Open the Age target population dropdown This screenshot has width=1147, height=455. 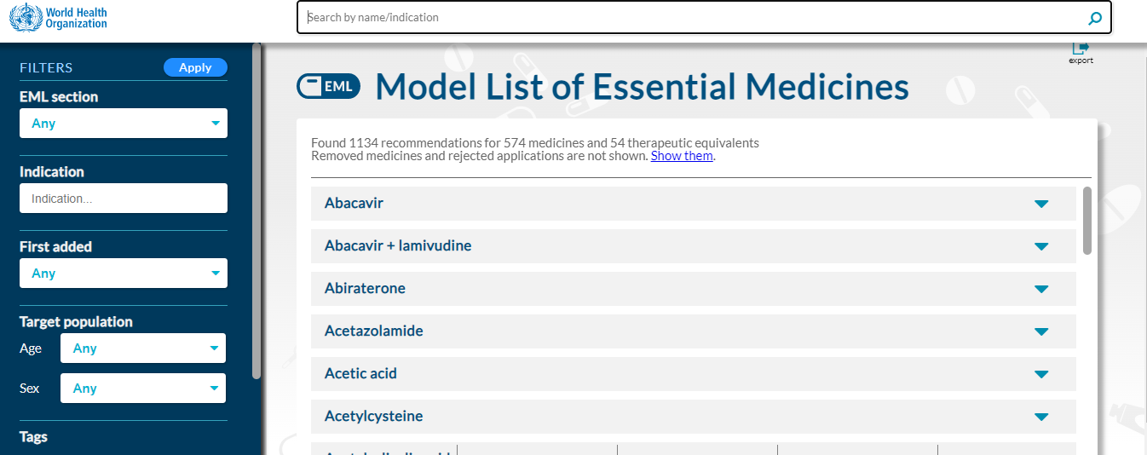(143, 348)
